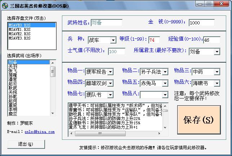Click the 等级 level input field
The width and height of the screenshot is (232, 156).
coord(154,40)
